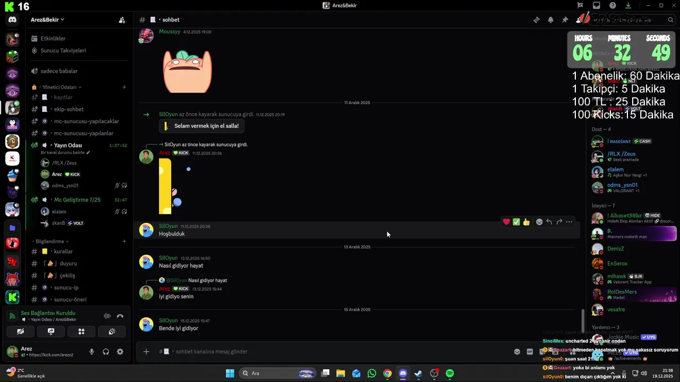Open more options on the Hoşbulduk message
680x382 pixels.
569,222
